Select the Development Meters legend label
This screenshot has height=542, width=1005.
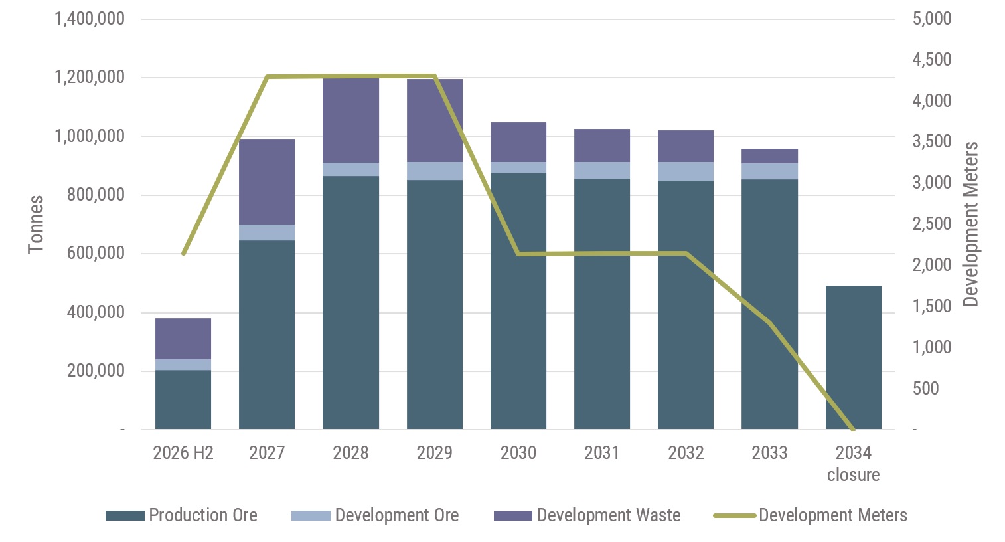coord(833,515)
